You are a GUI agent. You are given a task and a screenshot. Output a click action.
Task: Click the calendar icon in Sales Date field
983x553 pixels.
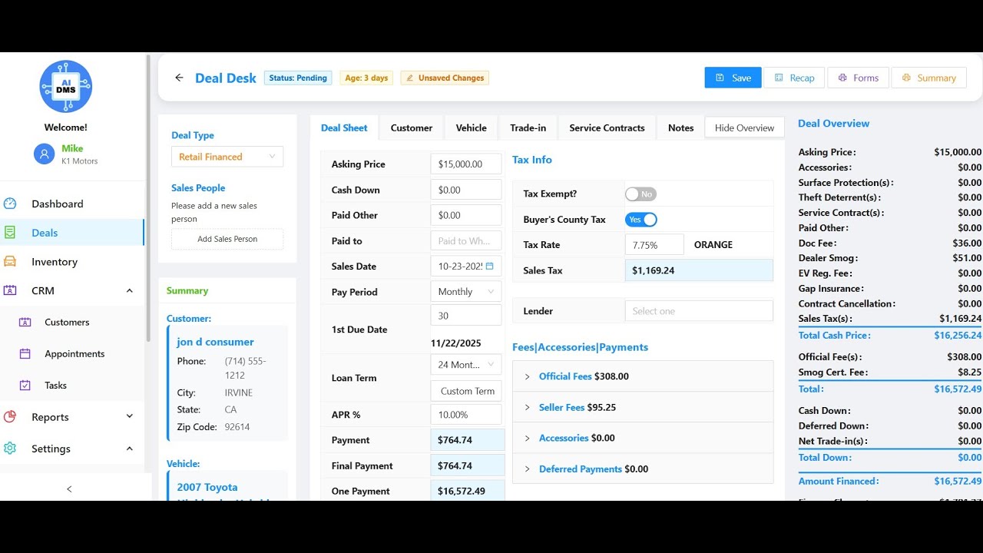click(x=489, y=267)
